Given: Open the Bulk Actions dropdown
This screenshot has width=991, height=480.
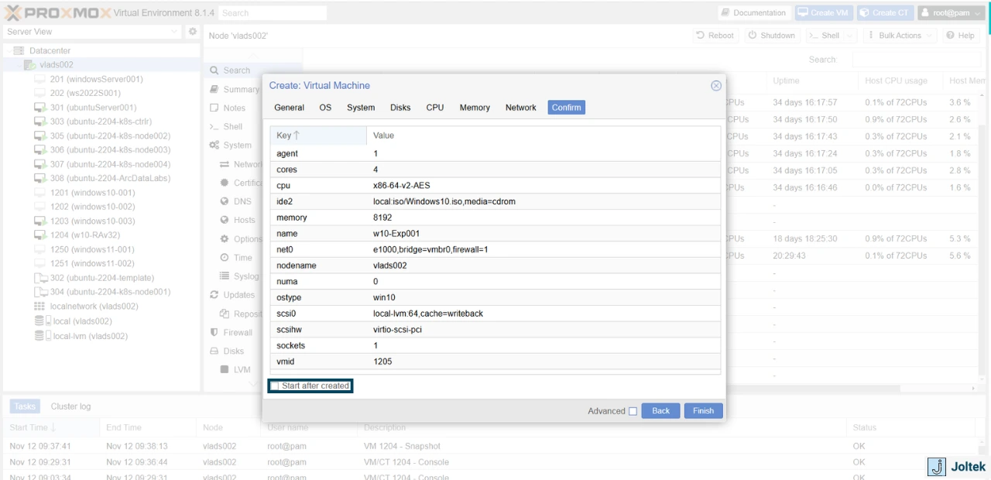Looking at the screenshot, I should (x=900, y=36).
